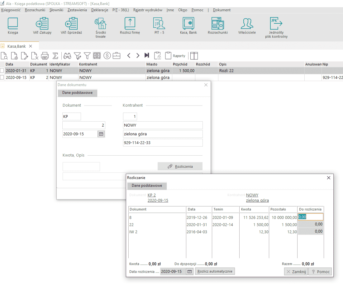Image resolution: width=343 pixels, height=285 pixels.
Task: Click the Kasa, Bank safe icon in main toolbar
Action: [x=188, y=26]
